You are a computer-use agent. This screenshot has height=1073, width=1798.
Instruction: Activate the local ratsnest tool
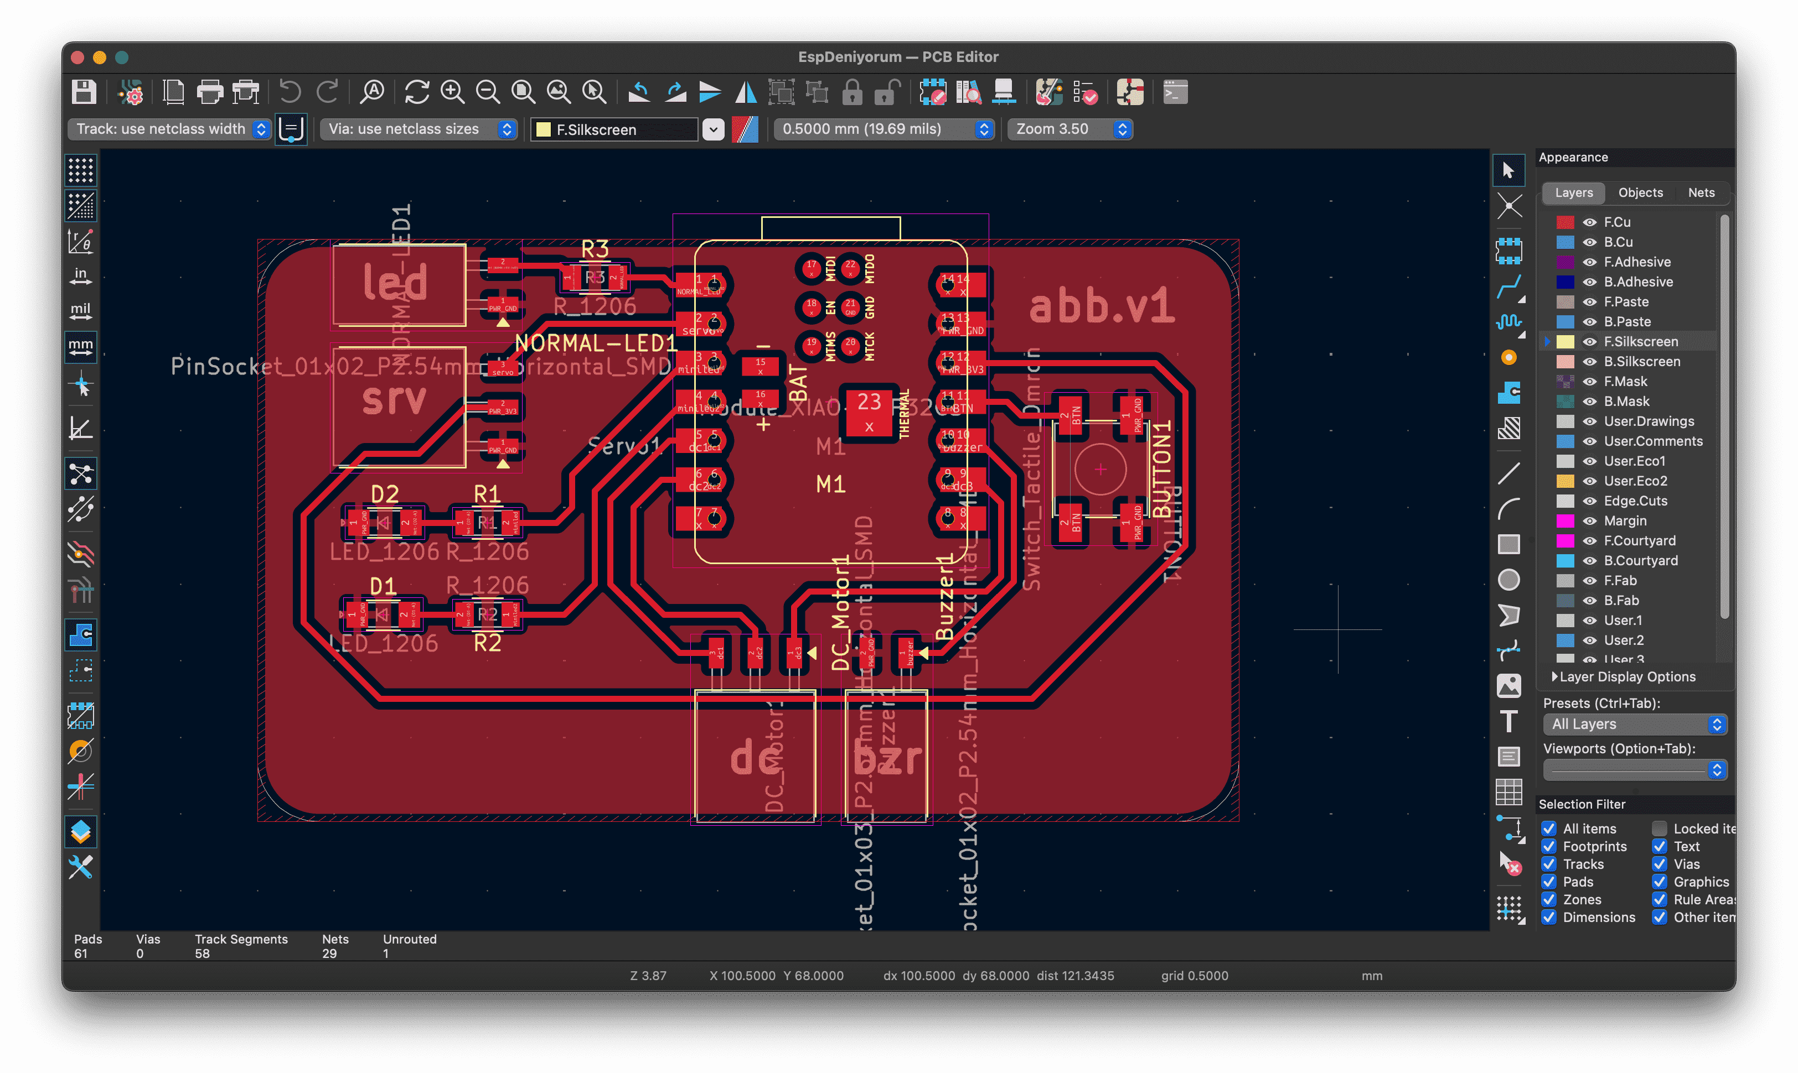click(1508, 207)
